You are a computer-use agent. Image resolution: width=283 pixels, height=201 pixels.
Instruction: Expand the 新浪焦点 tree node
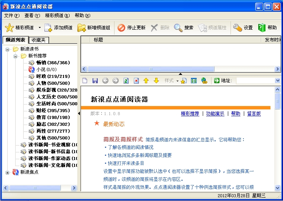coord(7,173)
